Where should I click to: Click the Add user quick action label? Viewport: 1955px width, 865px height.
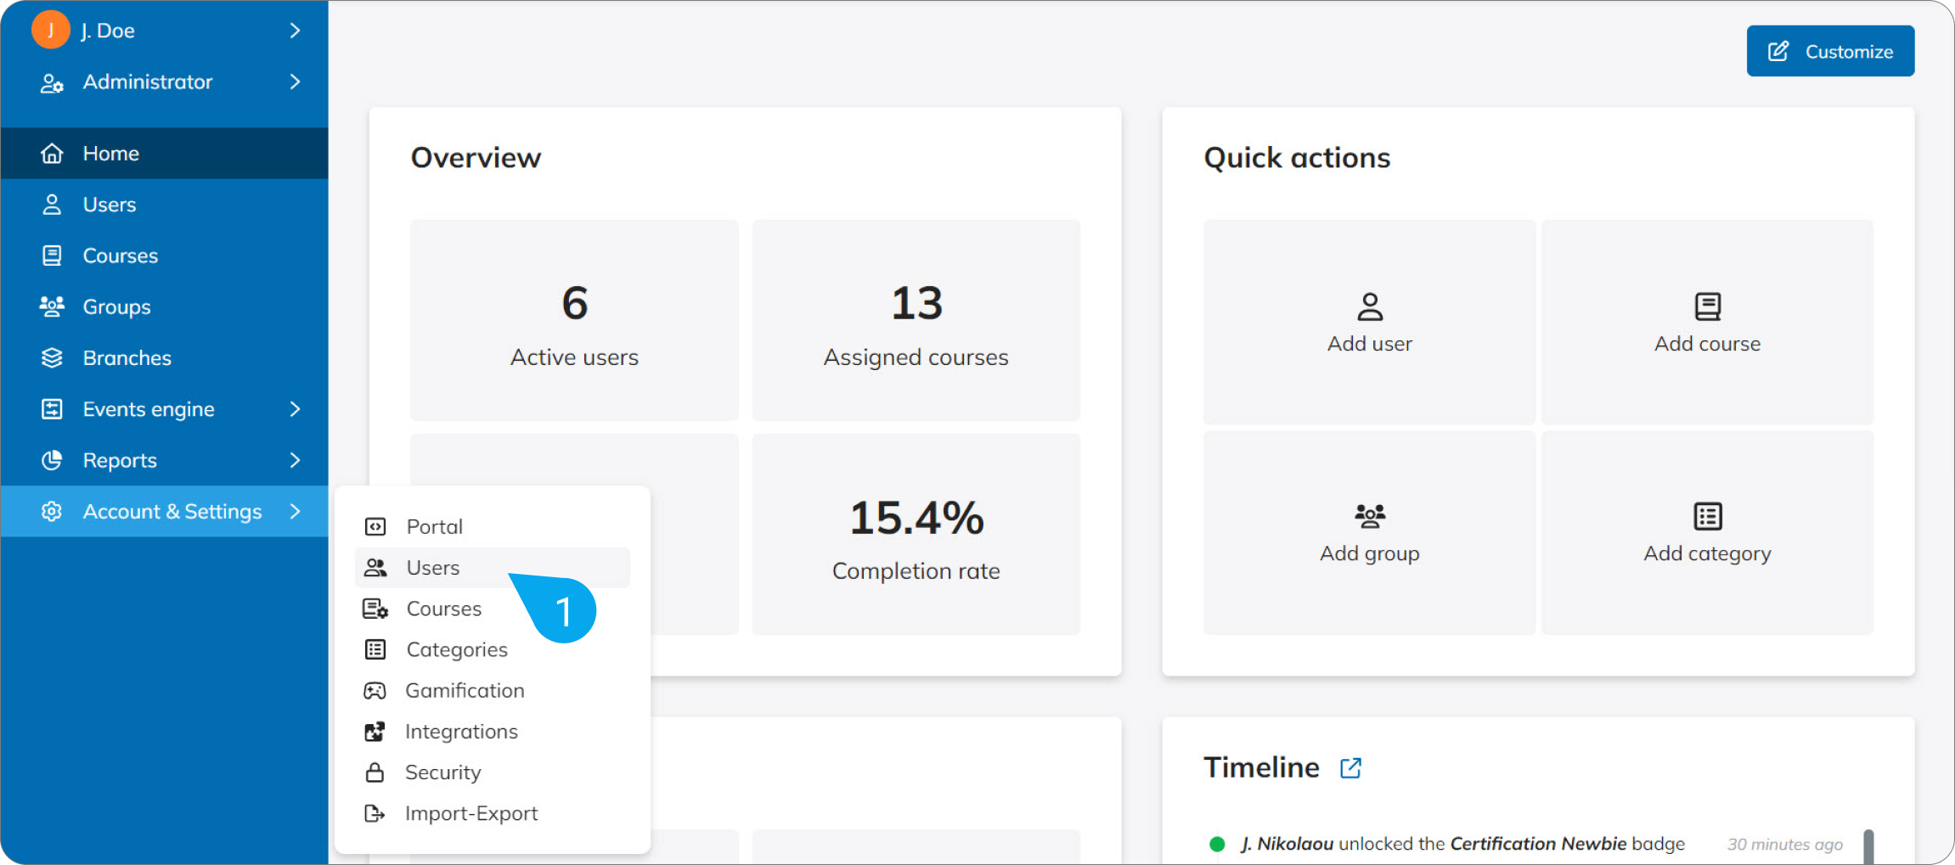pos(1370,344)
